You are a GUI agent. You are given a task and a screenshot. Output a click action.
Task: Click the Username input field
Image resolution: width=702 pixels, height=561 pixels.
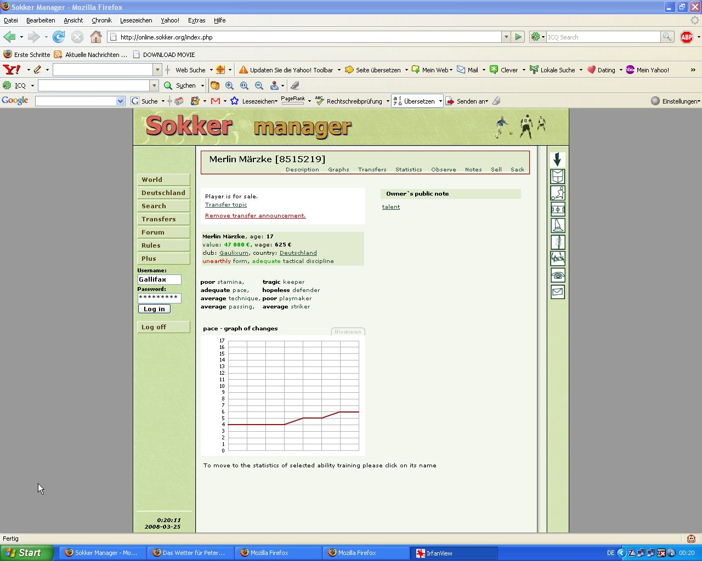(159, 279)
